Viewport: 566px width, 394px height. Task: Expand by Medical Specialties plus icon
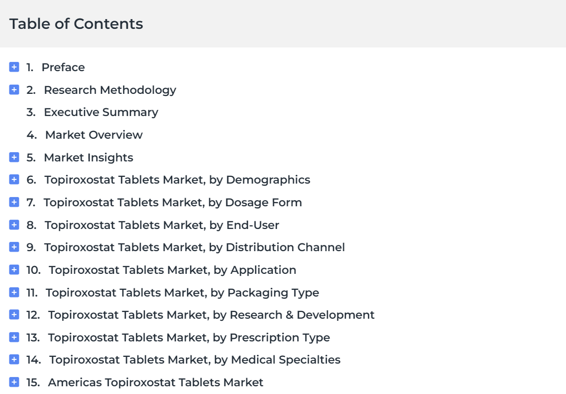point(14,359)
